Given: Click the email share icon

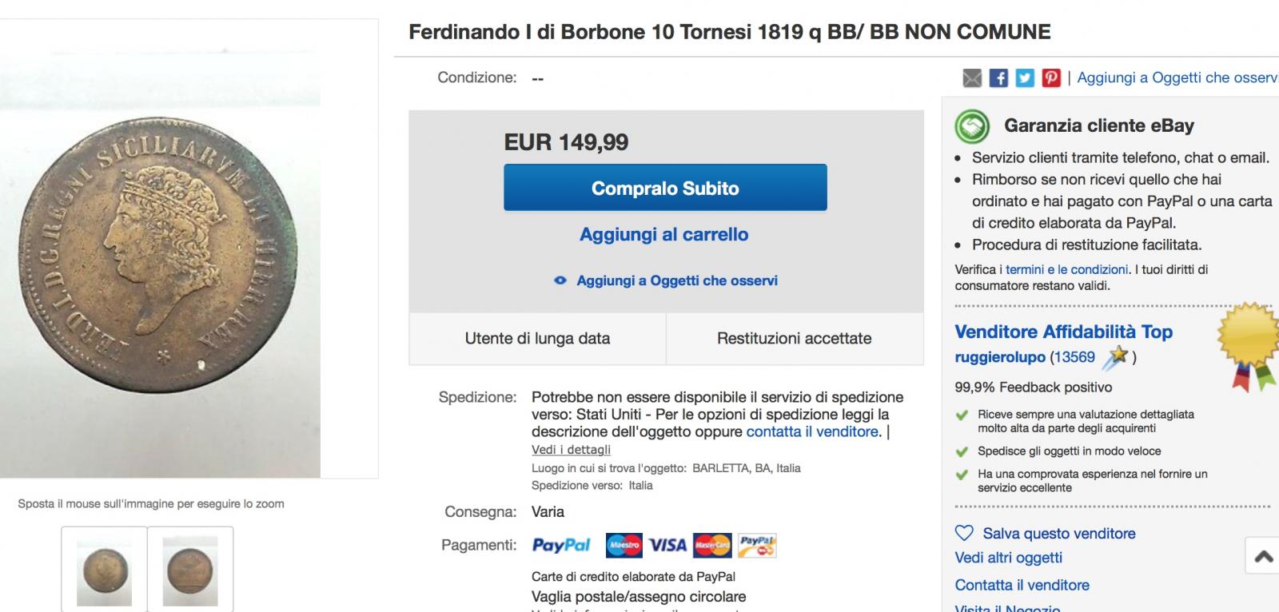Looking at the screenshot, I should (972, 77).
